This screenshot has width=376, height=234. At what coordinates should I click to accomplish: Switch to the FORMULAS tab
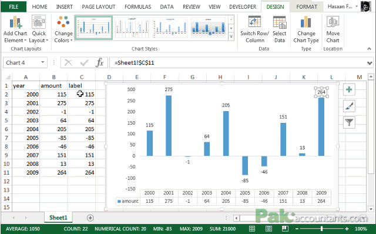[137, 6]
